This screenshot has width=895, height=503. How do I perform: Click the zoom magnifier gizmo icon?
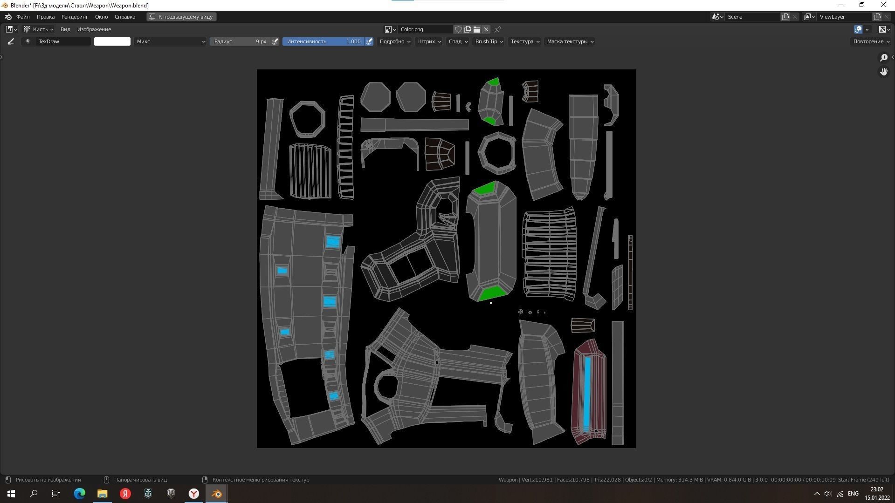883,58
